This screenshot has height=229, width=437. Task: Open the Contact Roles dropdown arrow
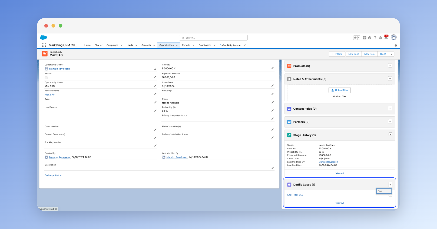(390, 108)
